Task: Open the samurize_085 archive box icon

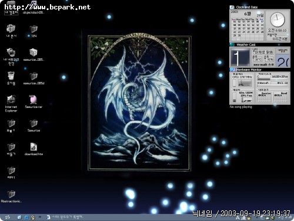Action: pos(34,55)
